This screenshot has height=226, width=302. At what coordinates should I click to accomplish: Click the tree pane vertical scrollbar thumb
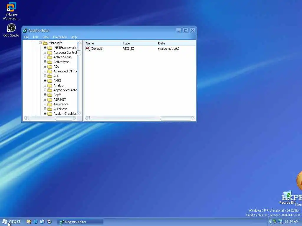[x=79, y=53]
